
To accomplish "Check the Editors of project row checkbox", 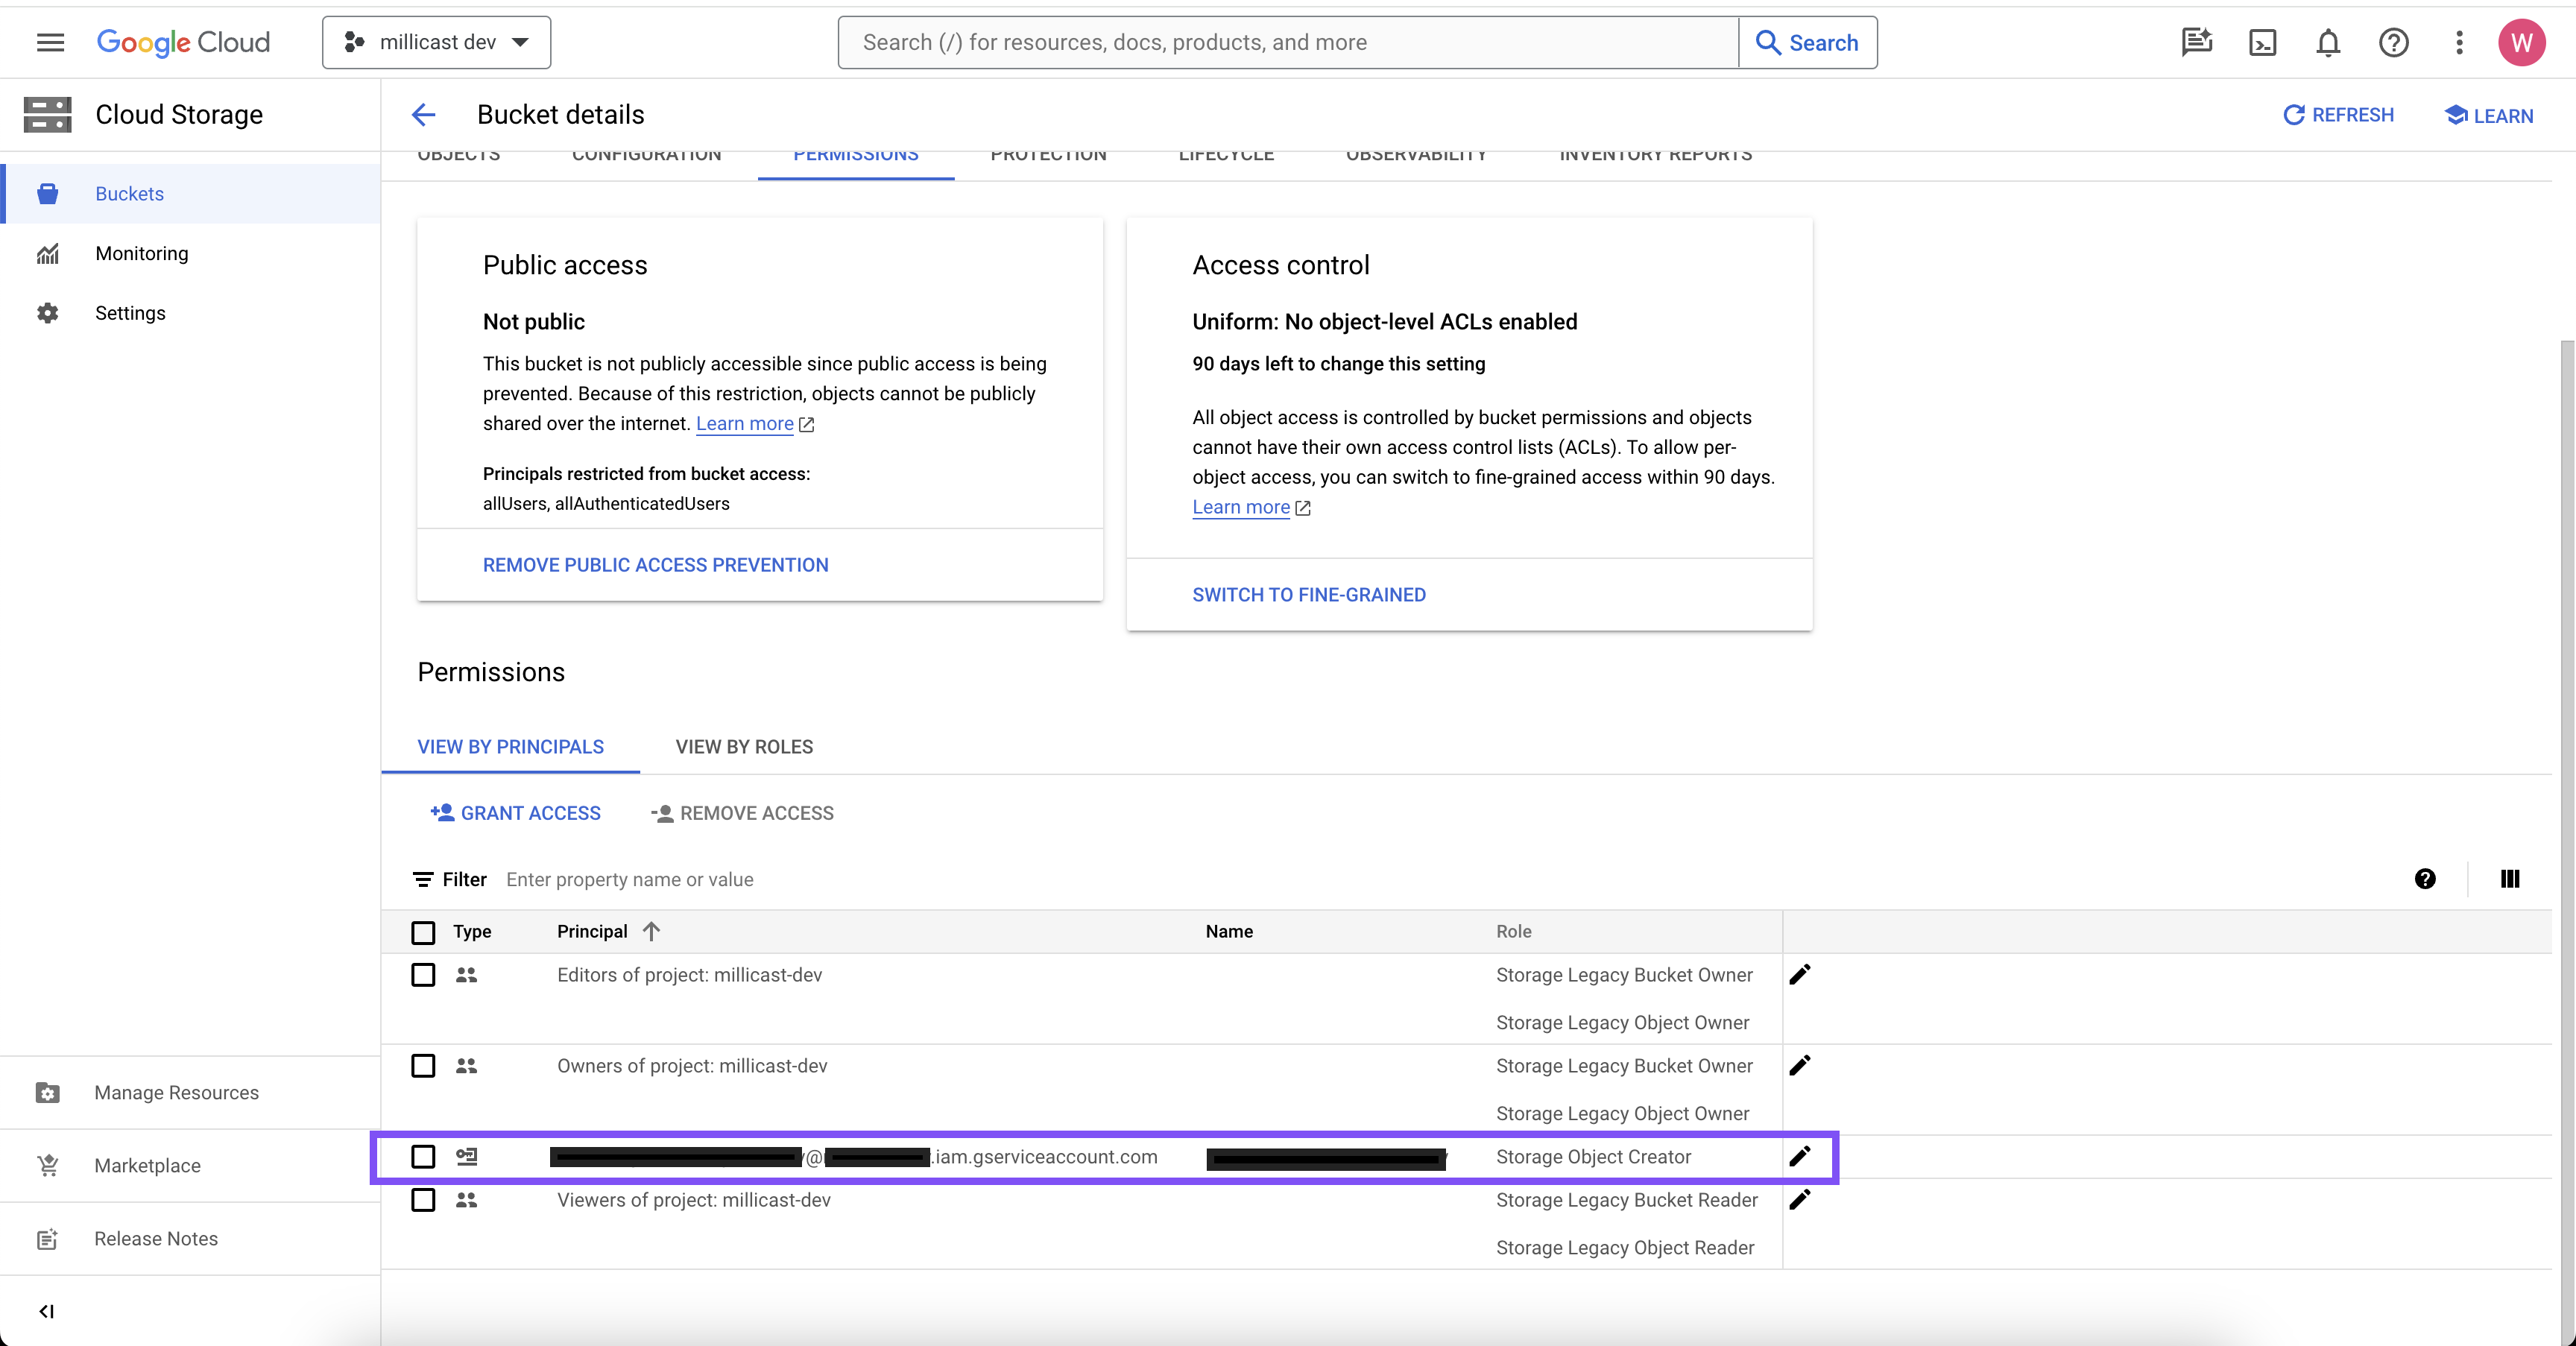I will pyautogui.click(x=423, y=975).
